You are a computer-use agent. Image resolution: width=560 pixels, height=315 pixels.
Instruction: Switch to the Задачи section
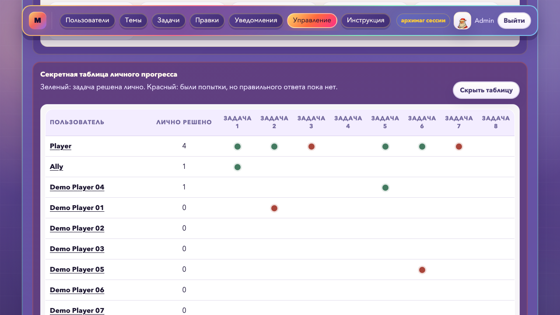coord(168,21)
